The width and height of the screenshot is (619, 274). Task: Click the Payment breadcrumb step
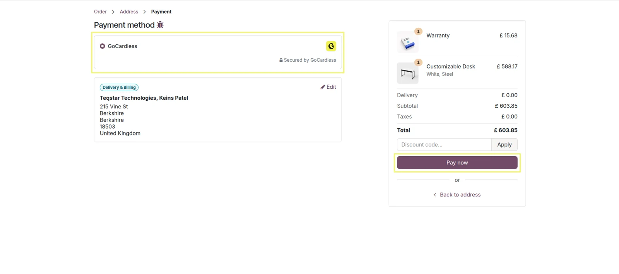coord(161,12)
